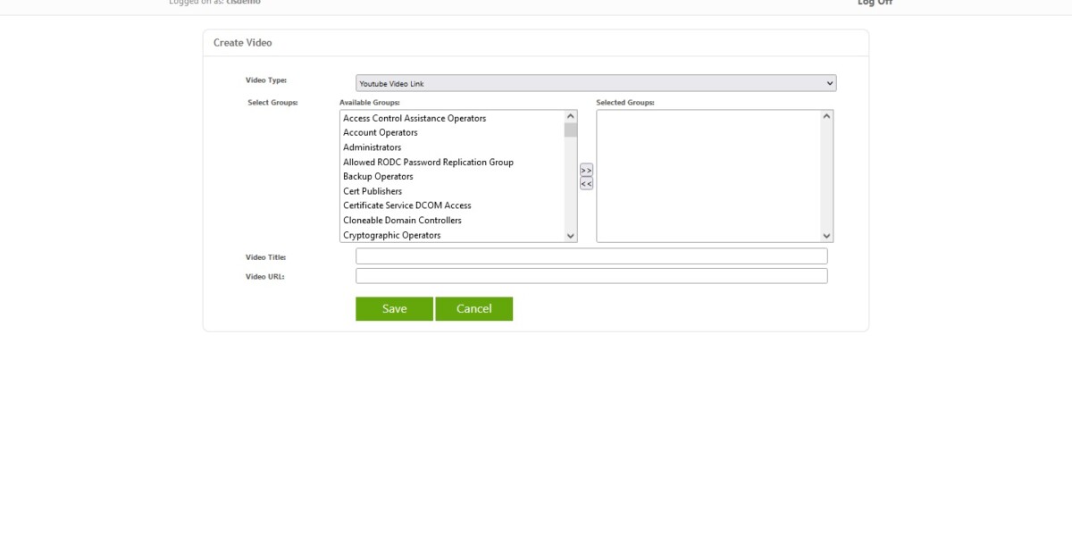Click the up scroll arrow on Selected Groups
The width and height of the screenshot is (1072, 536).
click(x=825, y=116)
